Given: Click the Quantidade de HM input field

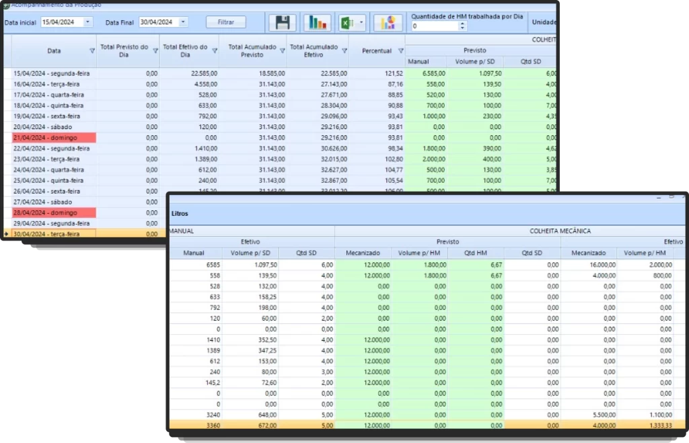Looking at the screenshot, I should [x=434, y=26].
